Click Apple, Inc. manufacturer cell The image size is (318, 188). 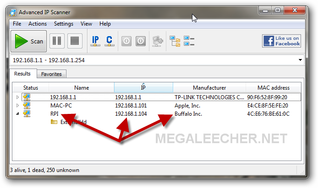point(187,106)
